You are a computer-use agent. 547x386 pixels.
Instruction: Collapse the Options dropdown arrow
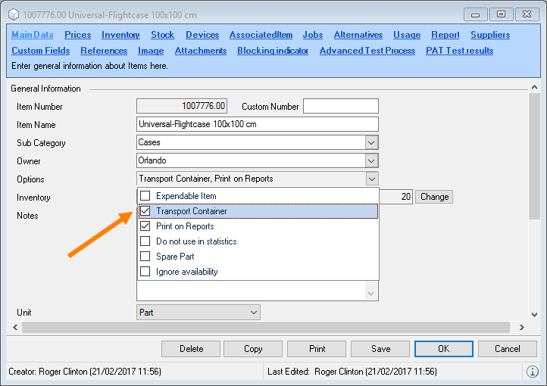pyautogui.click(x=370, y=179)
